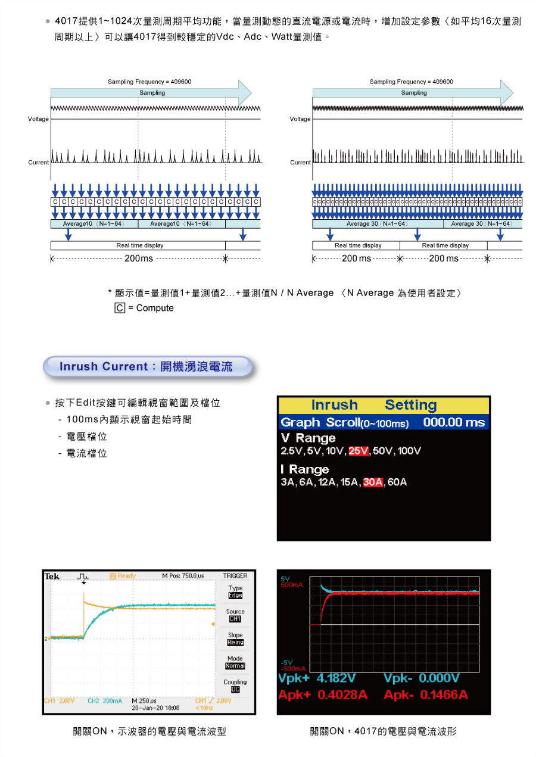
Task: Select the highlighted 30A range option
Action: [x=373, y=482]
